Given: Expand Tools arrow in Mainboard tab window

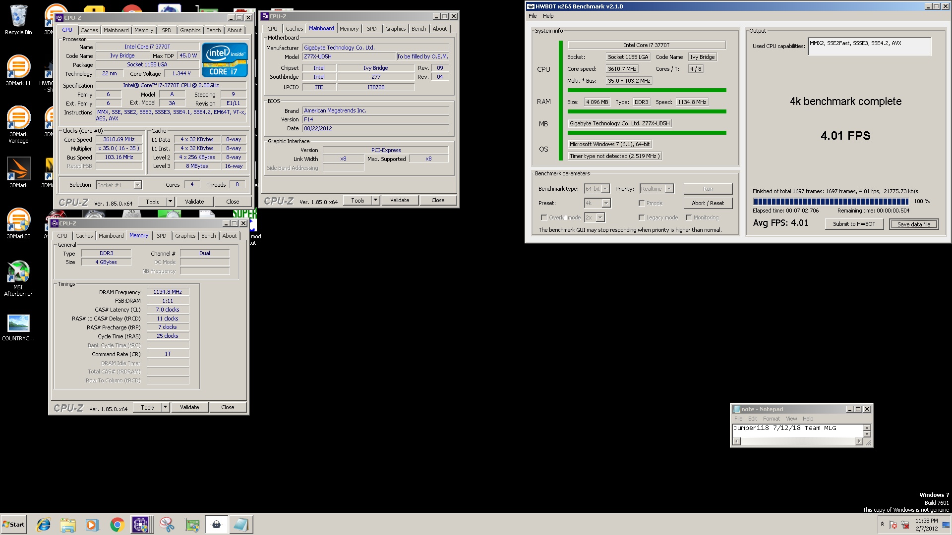Looking at the screenshot, I should (x=375, y=200).
